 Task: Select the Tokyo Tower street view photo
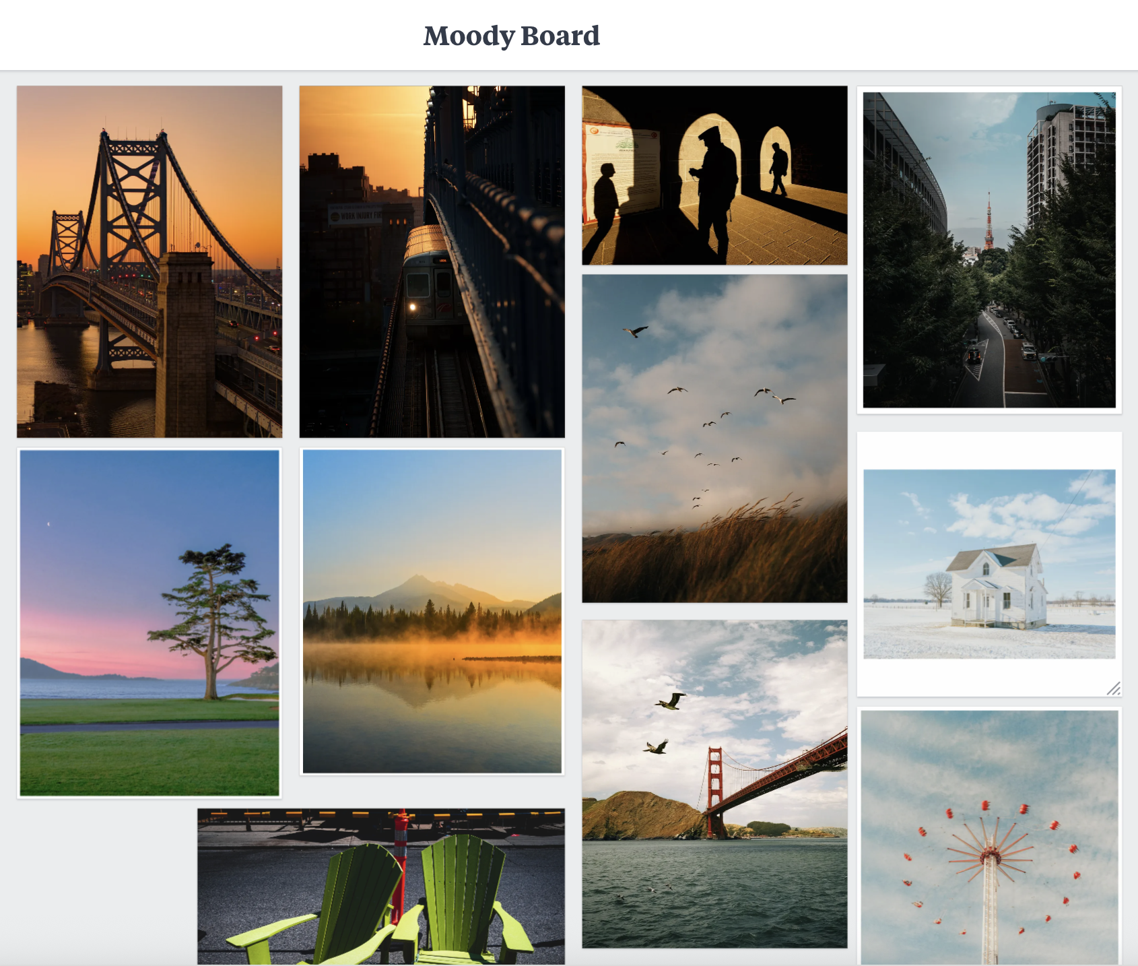tap(989, 250)
